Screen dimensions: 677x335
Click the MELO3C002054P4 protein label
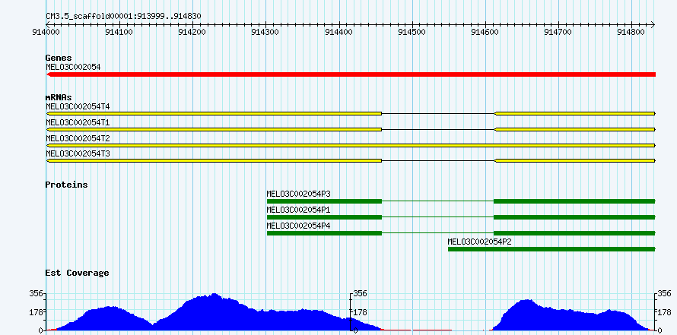(x=298, y=226)
